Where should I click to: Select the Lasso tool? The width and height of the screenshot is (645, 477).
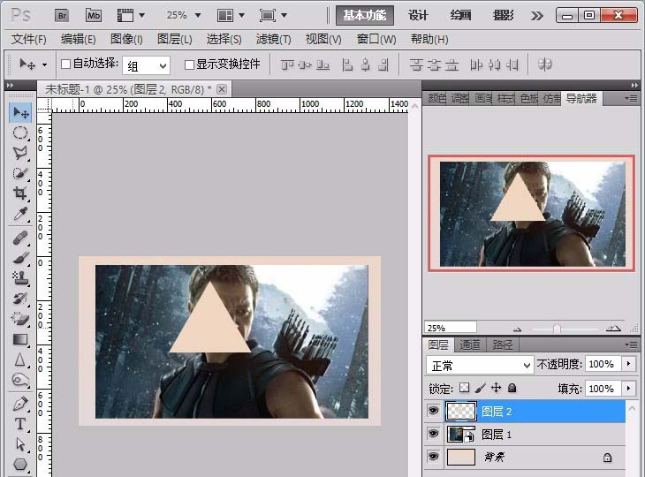tap(19, 153)
